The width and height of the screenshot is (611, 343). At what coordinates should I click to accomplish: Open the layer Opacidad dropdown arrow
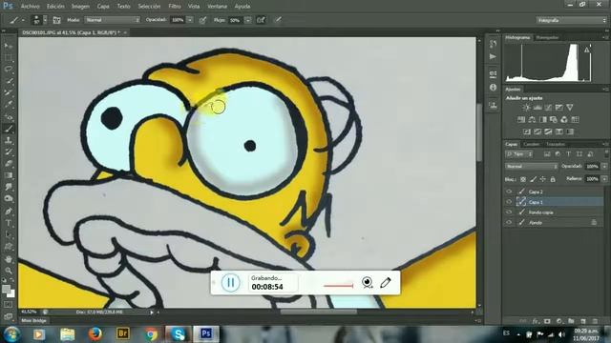604,167
